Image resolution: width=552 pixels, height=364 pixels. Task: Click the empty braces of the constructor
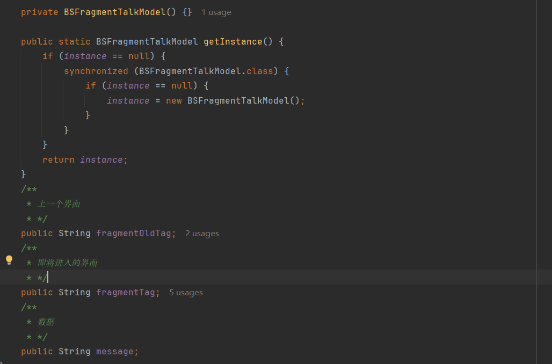coord(187,12)
